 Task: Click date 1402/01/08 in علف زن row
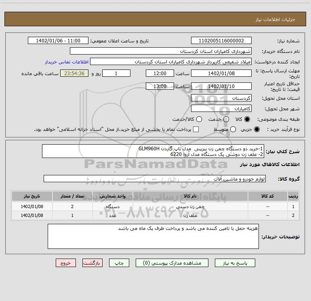[x=32, y=215]
